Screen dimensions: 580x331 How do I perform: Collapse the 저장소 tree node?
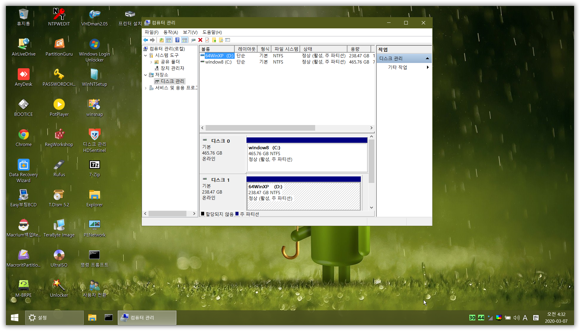coord(146,75)
